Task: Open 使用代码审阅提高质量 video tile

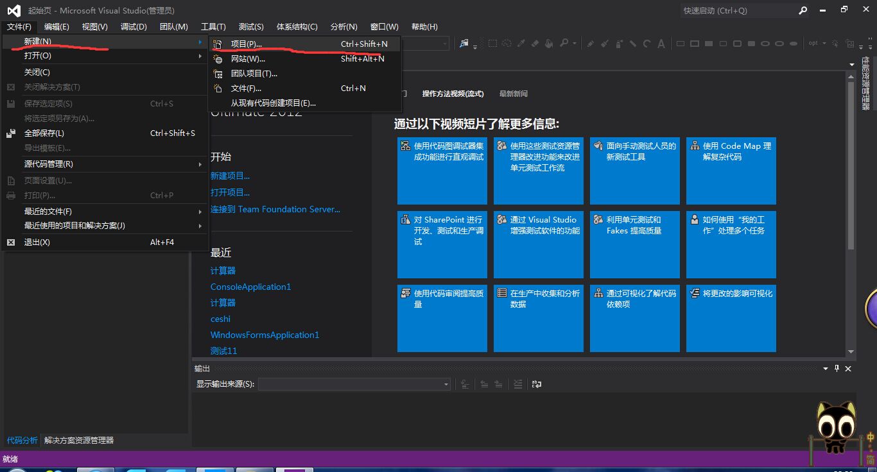Action: 442,318
